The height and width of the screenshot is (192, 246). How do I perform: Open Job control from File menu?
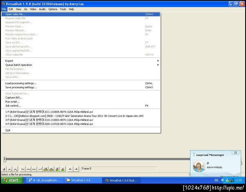coord(81,106)
